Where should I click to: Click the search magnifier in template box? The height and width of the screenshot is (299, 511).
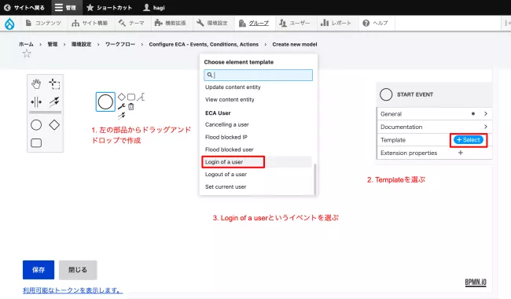(x=210, y=75)
